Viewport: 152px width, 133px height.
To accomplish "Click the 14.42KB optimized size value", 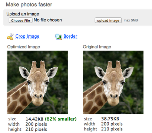I will point(34,119).
